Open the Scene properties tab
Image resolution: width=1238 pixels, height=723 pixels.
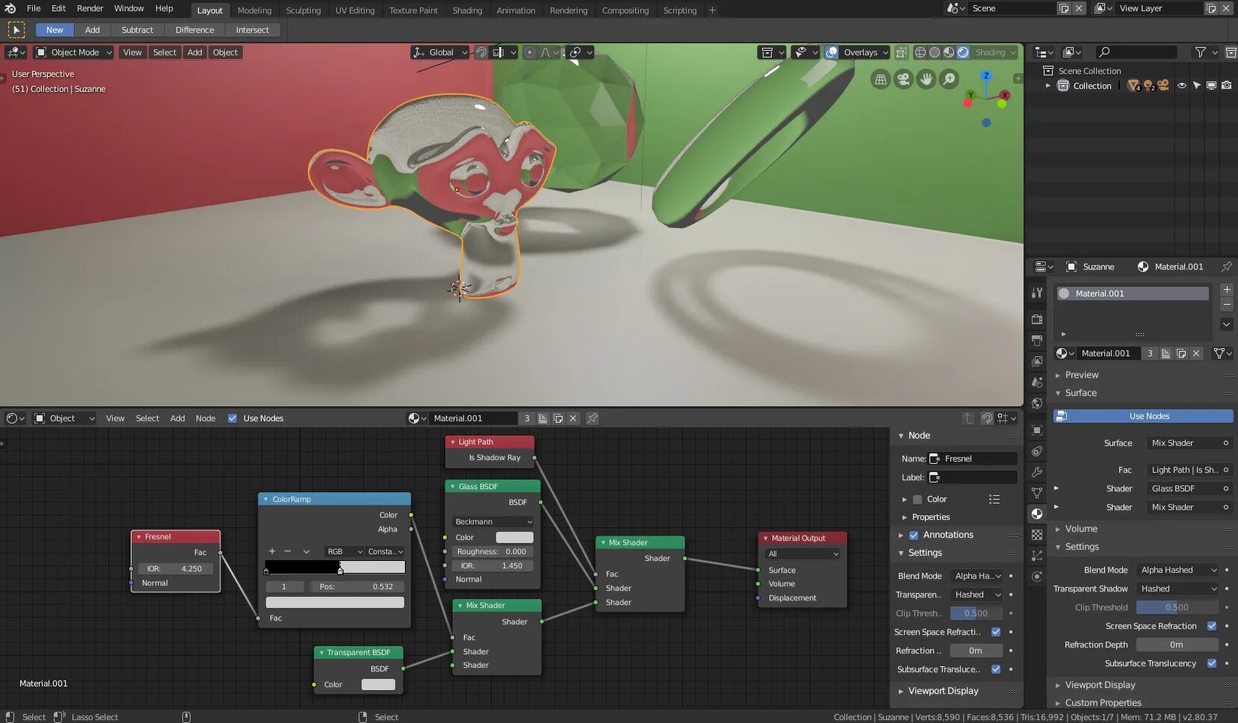coord(1036,382)
